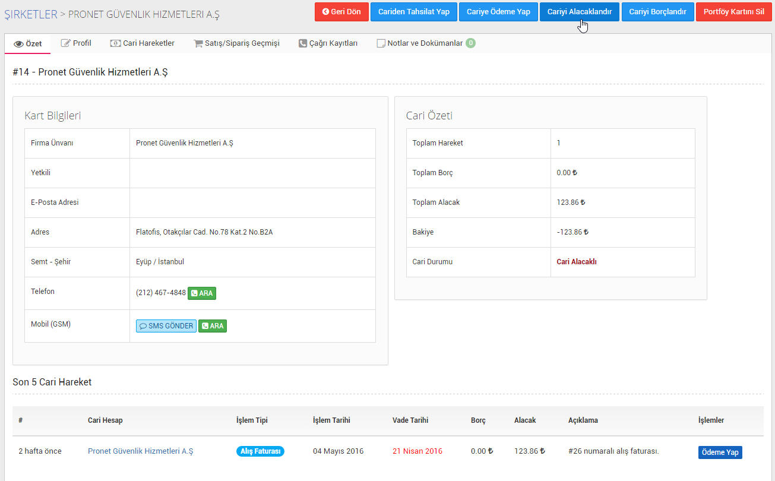Click Cariye Ödeme Yap button
Viewport: 775px width, 481px height.
pyautogui.click(x=498, y=12)
